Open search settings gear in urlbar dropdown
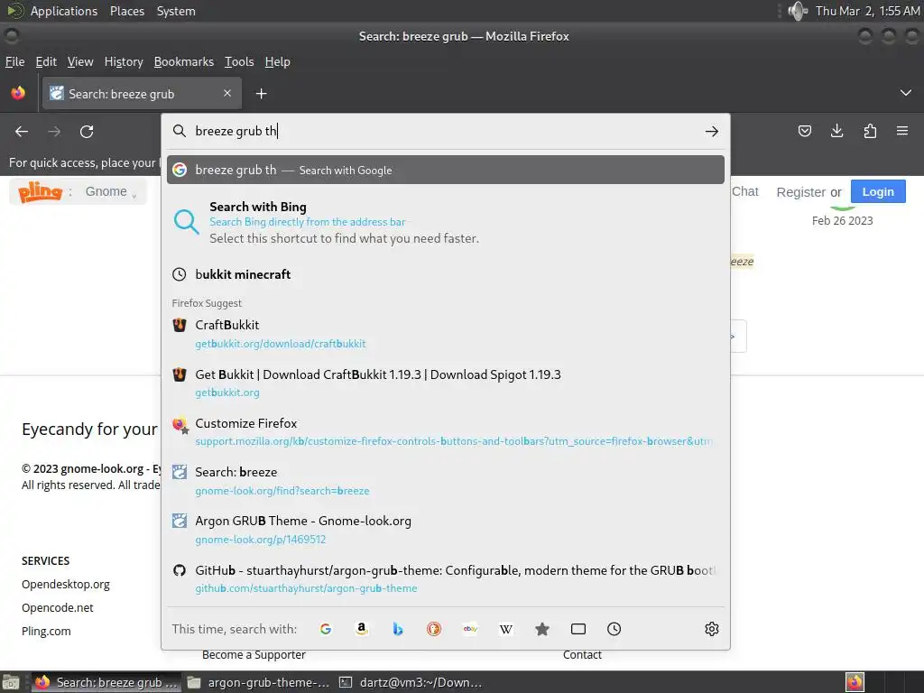This screenshot has width=924, height=693. coord(711,629)
